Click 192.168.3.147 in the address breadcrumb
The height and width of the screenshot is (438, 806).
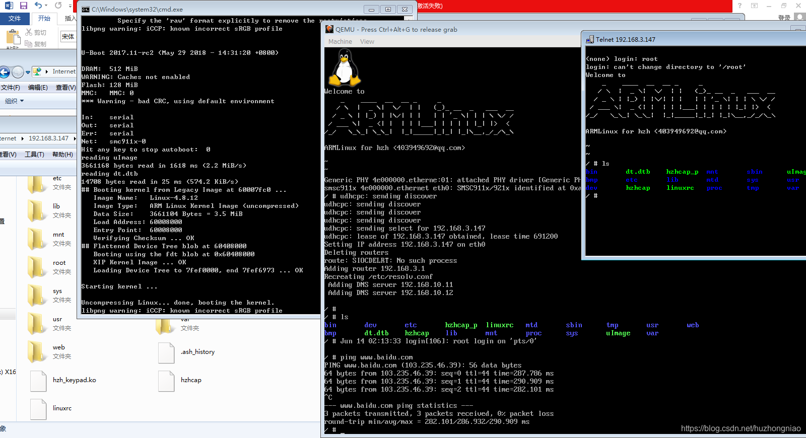tap(48, 138)
